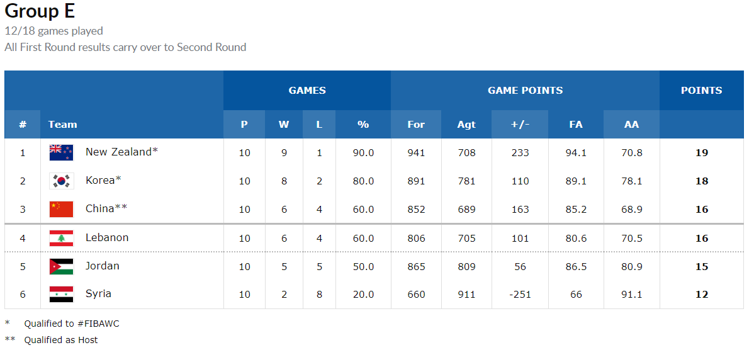Open the Syria team page
This screenshot has height=350, width=754.
click(98, 293)
